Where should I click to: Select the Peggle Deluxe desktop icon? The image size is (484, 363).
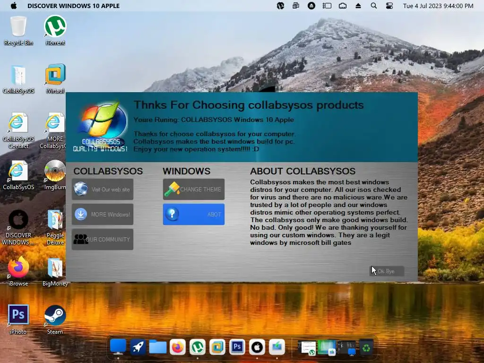click(x=55, y=228)
